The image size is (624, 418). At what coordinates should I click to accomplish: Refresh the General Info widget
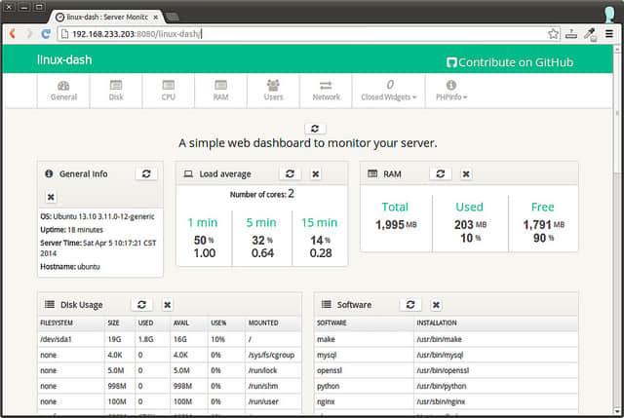coord(147,173)
